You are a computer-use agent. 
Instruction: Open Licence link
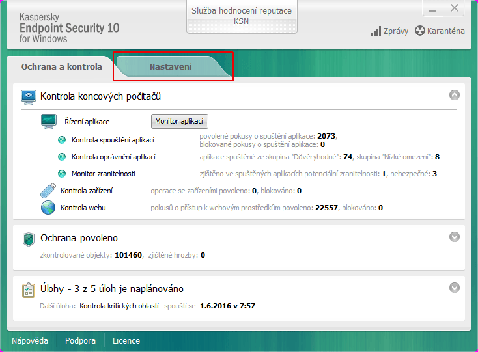pyautogui.click(x=126, y=340)
